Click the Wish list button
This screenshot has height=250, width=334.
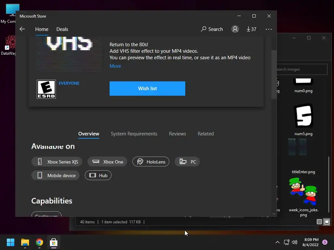[x=147, y=89]
